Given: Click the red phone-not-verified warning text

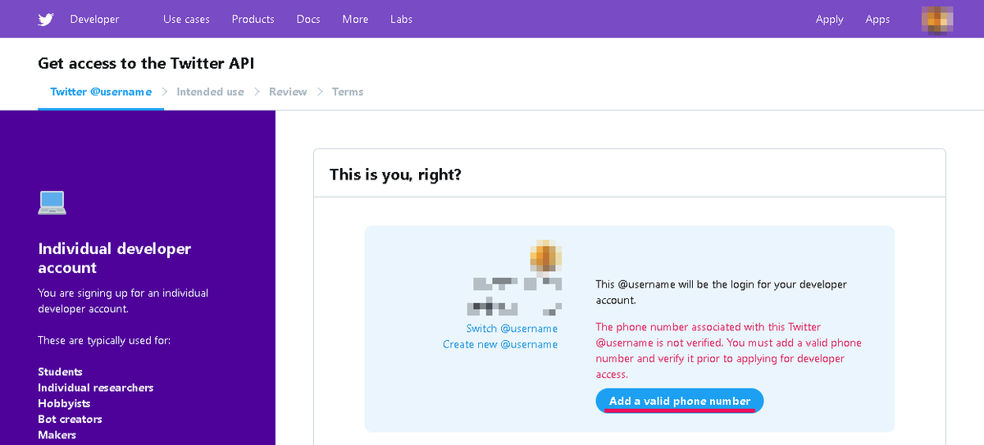Looking at the screenshot, I should point(728,351).
